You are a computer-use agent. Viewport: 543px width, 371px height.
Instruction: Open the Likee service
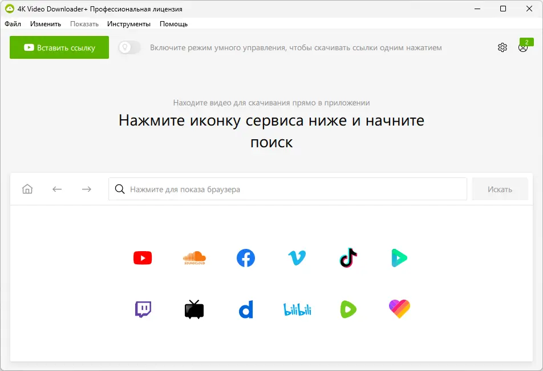tap(399, 309)
